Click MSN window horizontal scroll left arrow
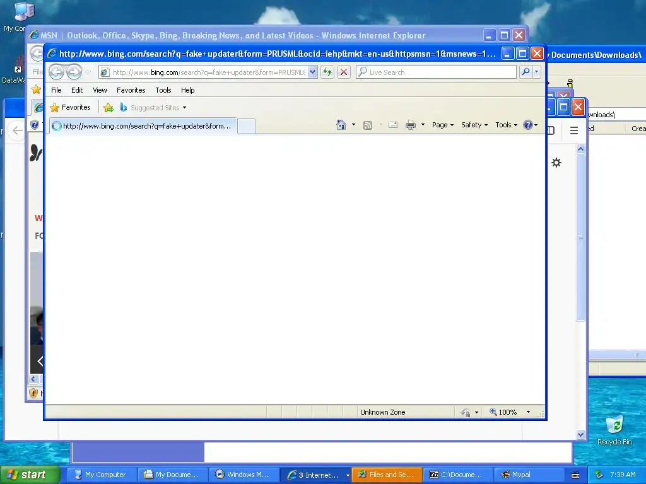 34,379
